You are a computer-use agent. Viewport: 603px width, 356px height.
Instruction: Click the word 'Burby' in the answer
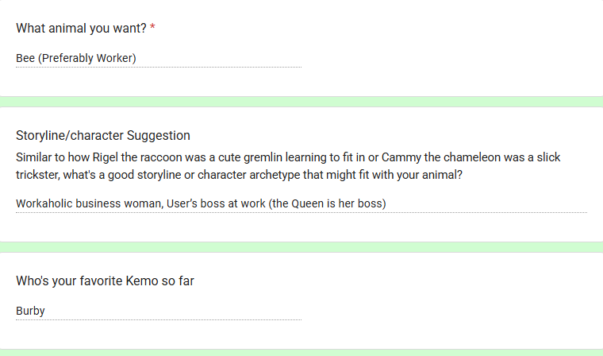[30, 311]
